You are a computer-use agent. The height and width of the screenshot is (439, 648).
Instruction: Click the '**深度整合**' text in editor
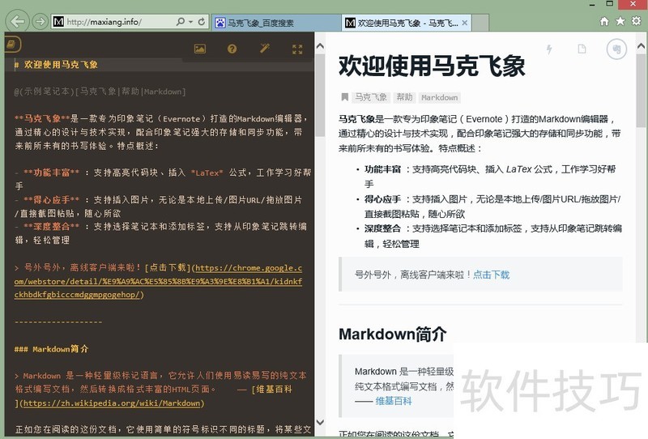pos(51,227)
